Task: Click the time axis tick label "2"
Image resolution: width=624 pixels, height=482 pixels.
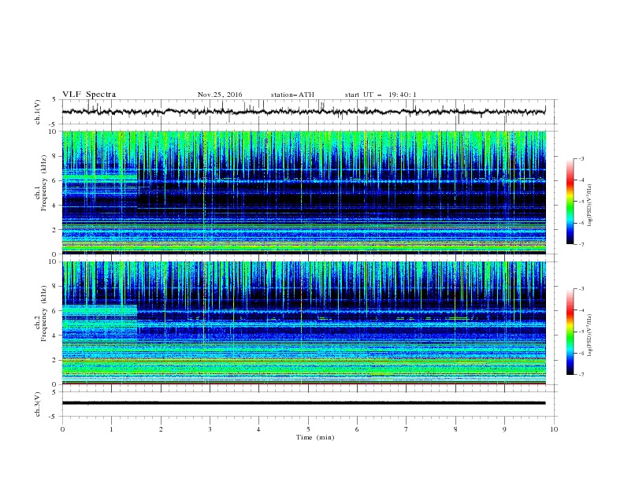Action: click(161, 429)
